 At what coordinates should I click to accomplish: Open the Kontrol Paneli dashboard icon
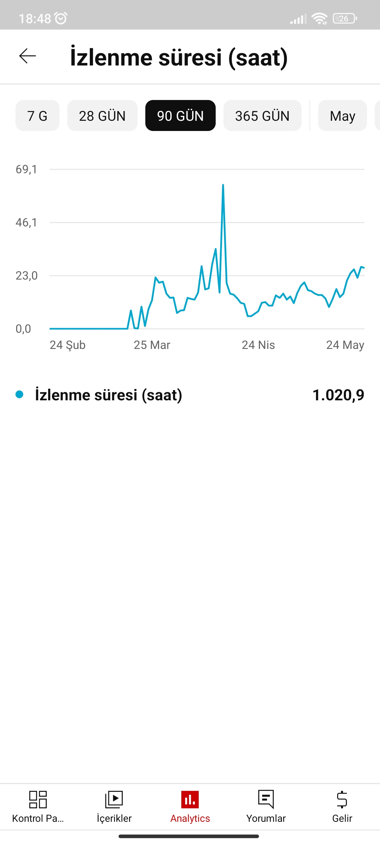point(38,799)
